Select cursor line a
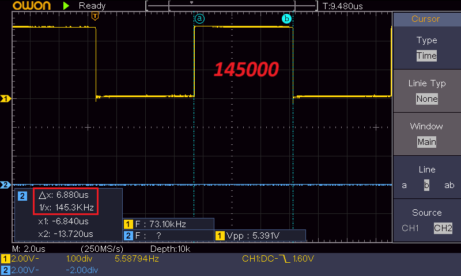461x276 pixels. click(405, 185)
